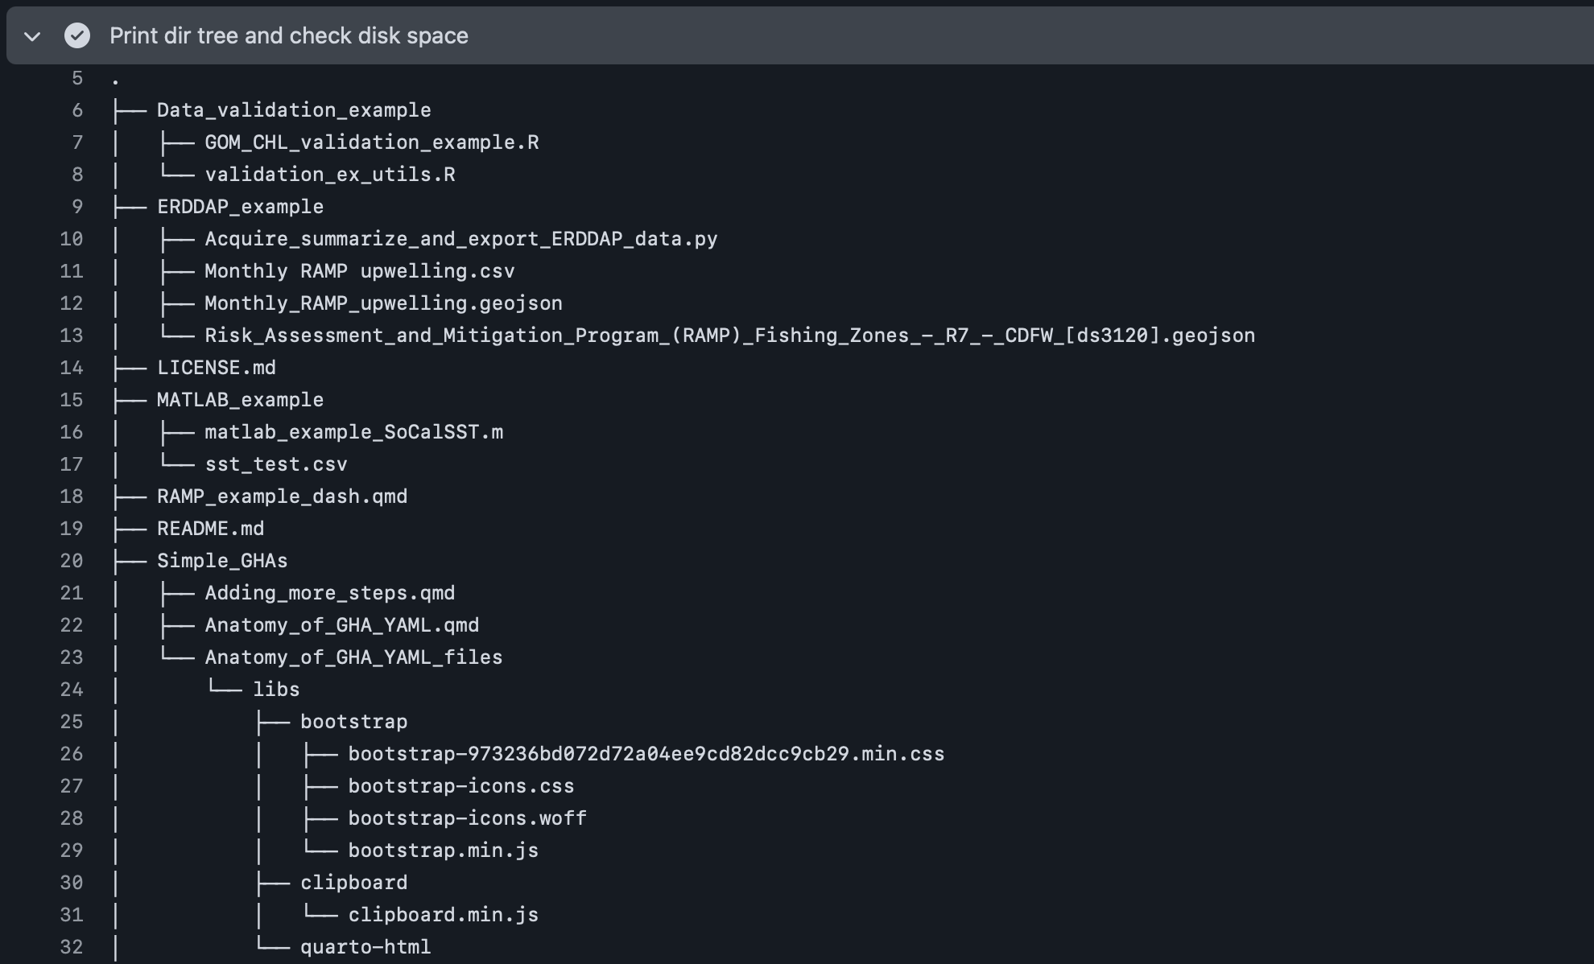Viewport: 1594px width, 964px height.
Task: Click Anatomy_of_GHA_YAML.qmd line
Action: 341,625
